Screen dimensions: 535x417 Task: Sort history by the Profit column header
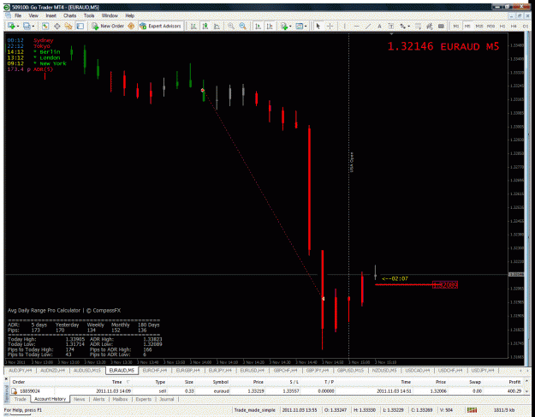pyautogui.click(x=514, y=382)
